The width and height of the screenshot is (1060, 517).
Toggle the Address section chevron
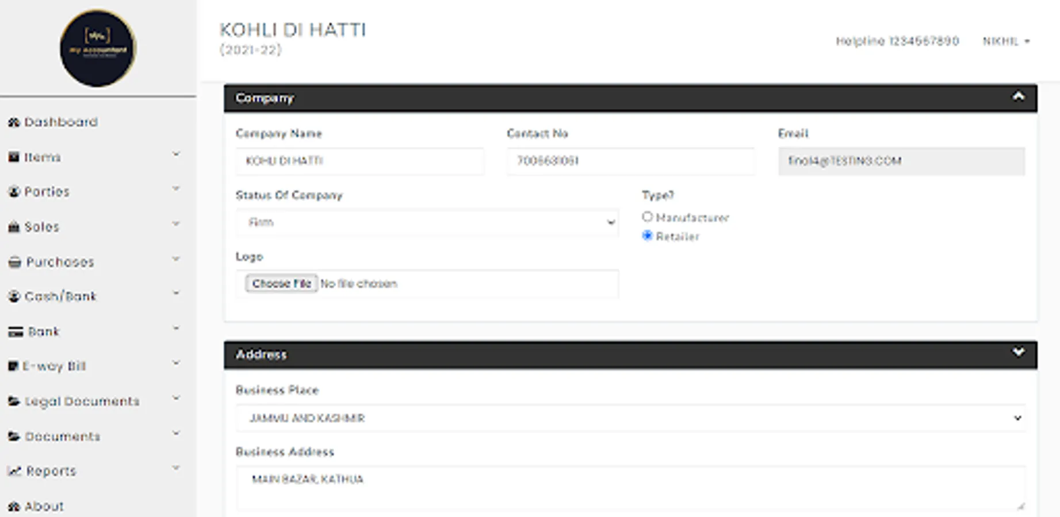click(x=1018, y=352)
